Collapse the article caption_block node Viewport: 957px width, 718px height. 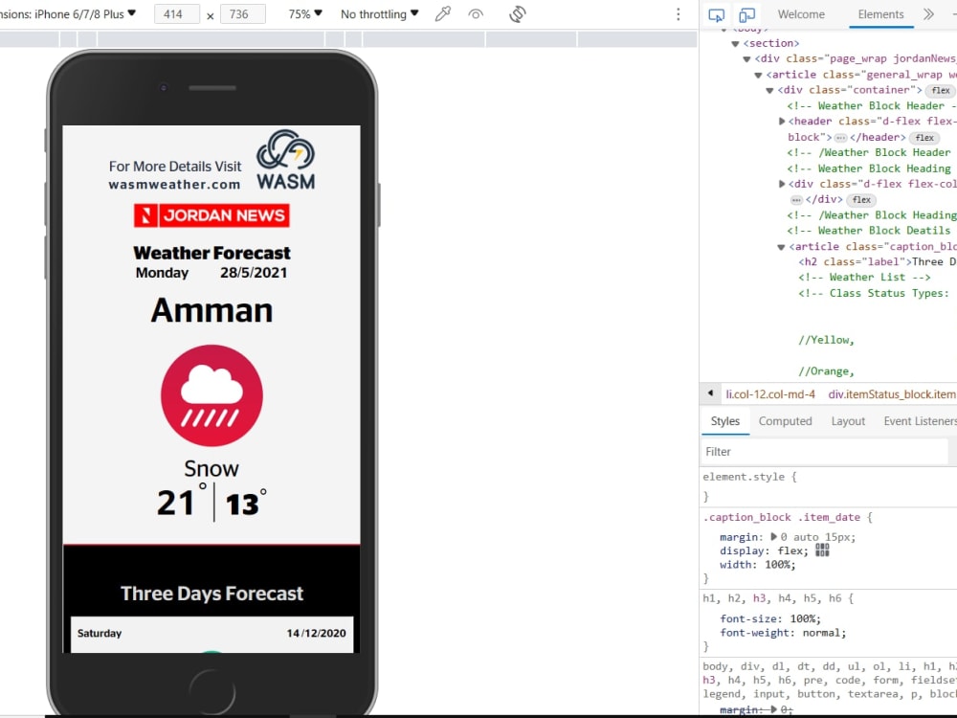click(x=781, y=247)
